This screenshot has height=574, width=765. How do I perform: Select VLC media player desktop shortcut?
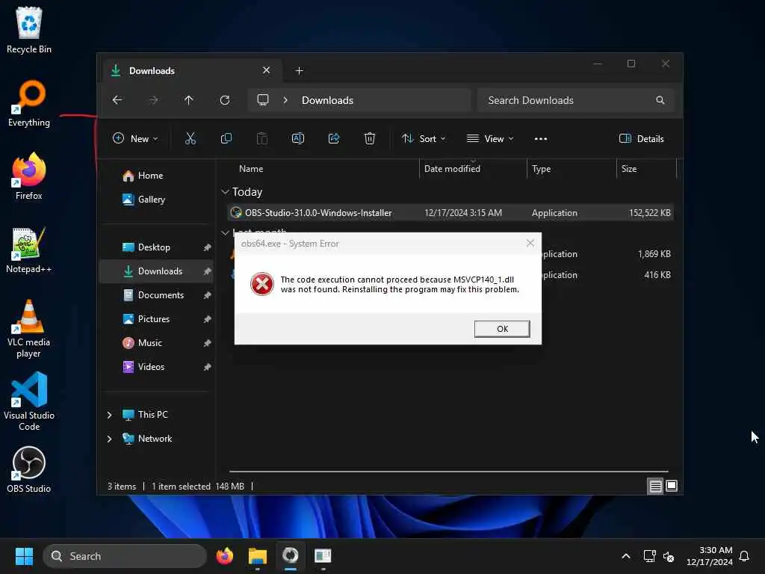29,329
